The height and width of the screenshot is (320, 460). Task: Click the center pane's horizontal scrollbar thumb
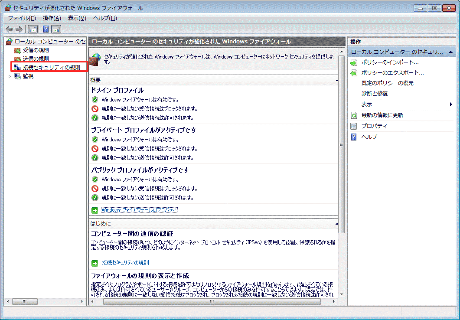coord(212,301)
